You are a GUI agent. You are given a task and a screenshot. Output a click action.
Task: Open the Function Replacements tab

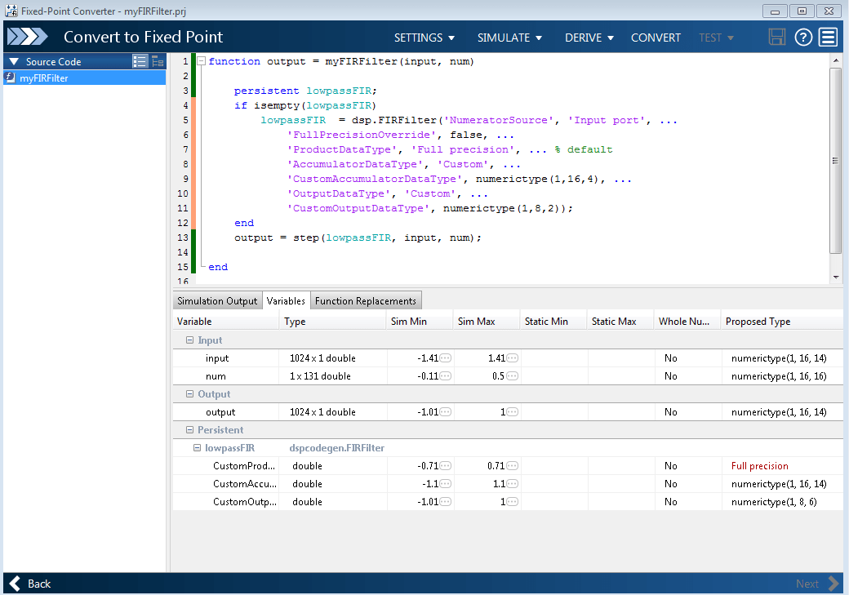click(366, 301)
